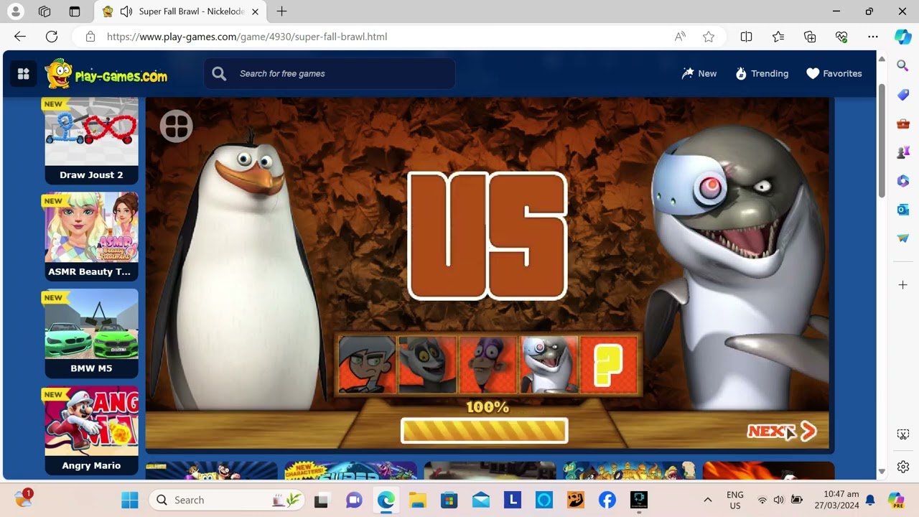Open the ASMR Beauty game card

click(x=91, y=236)
